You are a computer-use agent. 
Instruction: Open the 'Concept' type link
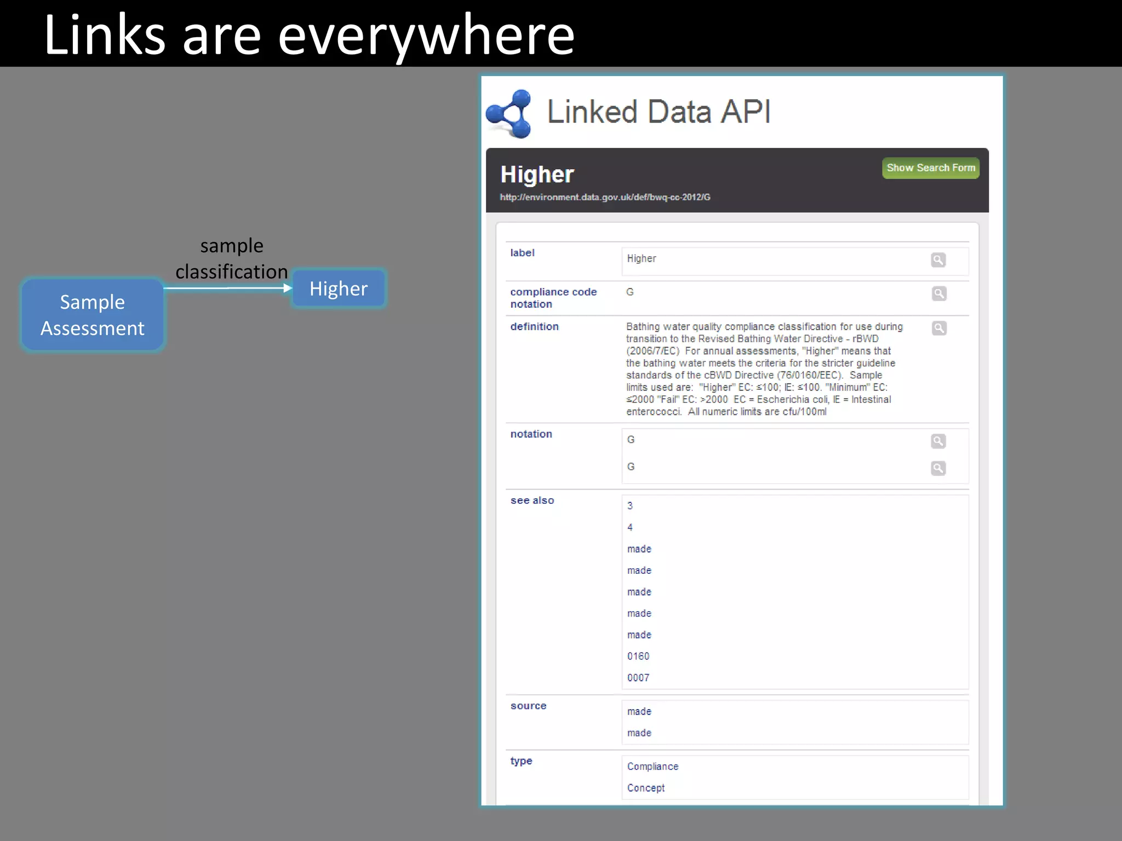(646, 788)
